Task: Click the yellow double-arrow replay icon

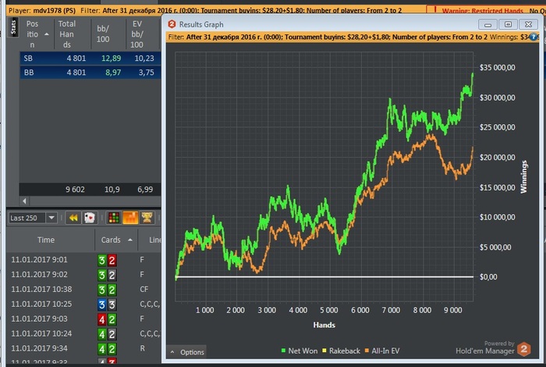Action: point(73,218)
